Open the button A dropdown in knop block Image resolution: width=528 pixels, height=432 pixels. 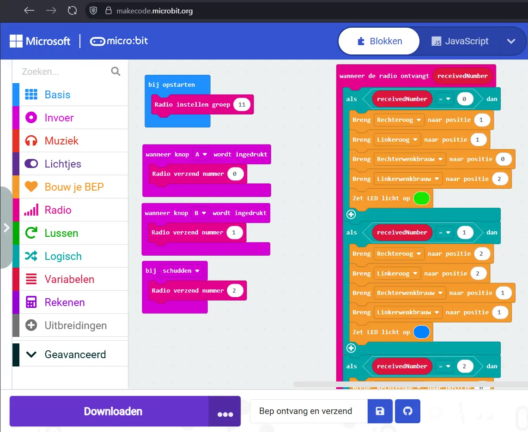pos(201,154)
